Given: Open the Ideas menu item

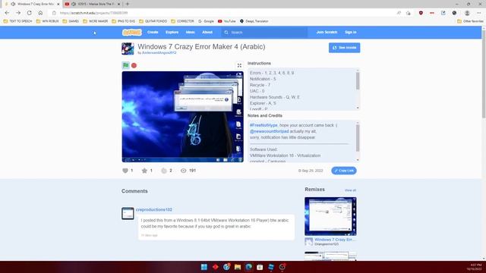Looking at the screenshot, I should [191, 32].
